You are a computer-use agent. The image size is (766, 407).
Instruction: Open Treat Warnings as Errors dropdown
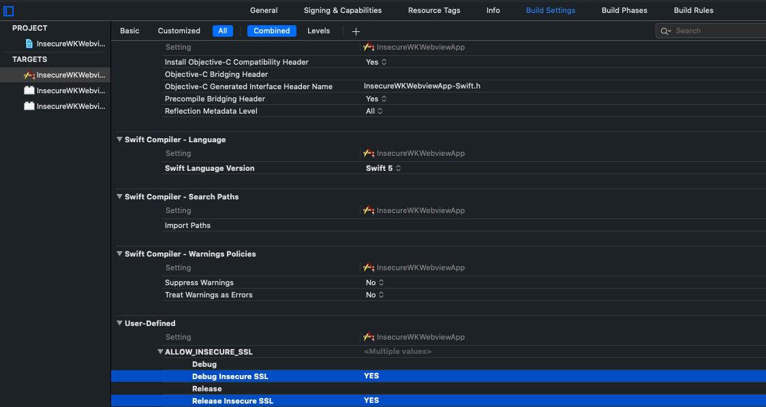coord(376,295)
